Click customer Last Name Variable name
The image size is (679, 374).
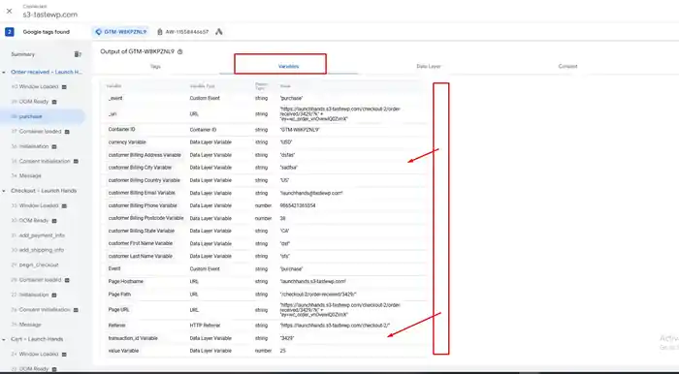141,257
